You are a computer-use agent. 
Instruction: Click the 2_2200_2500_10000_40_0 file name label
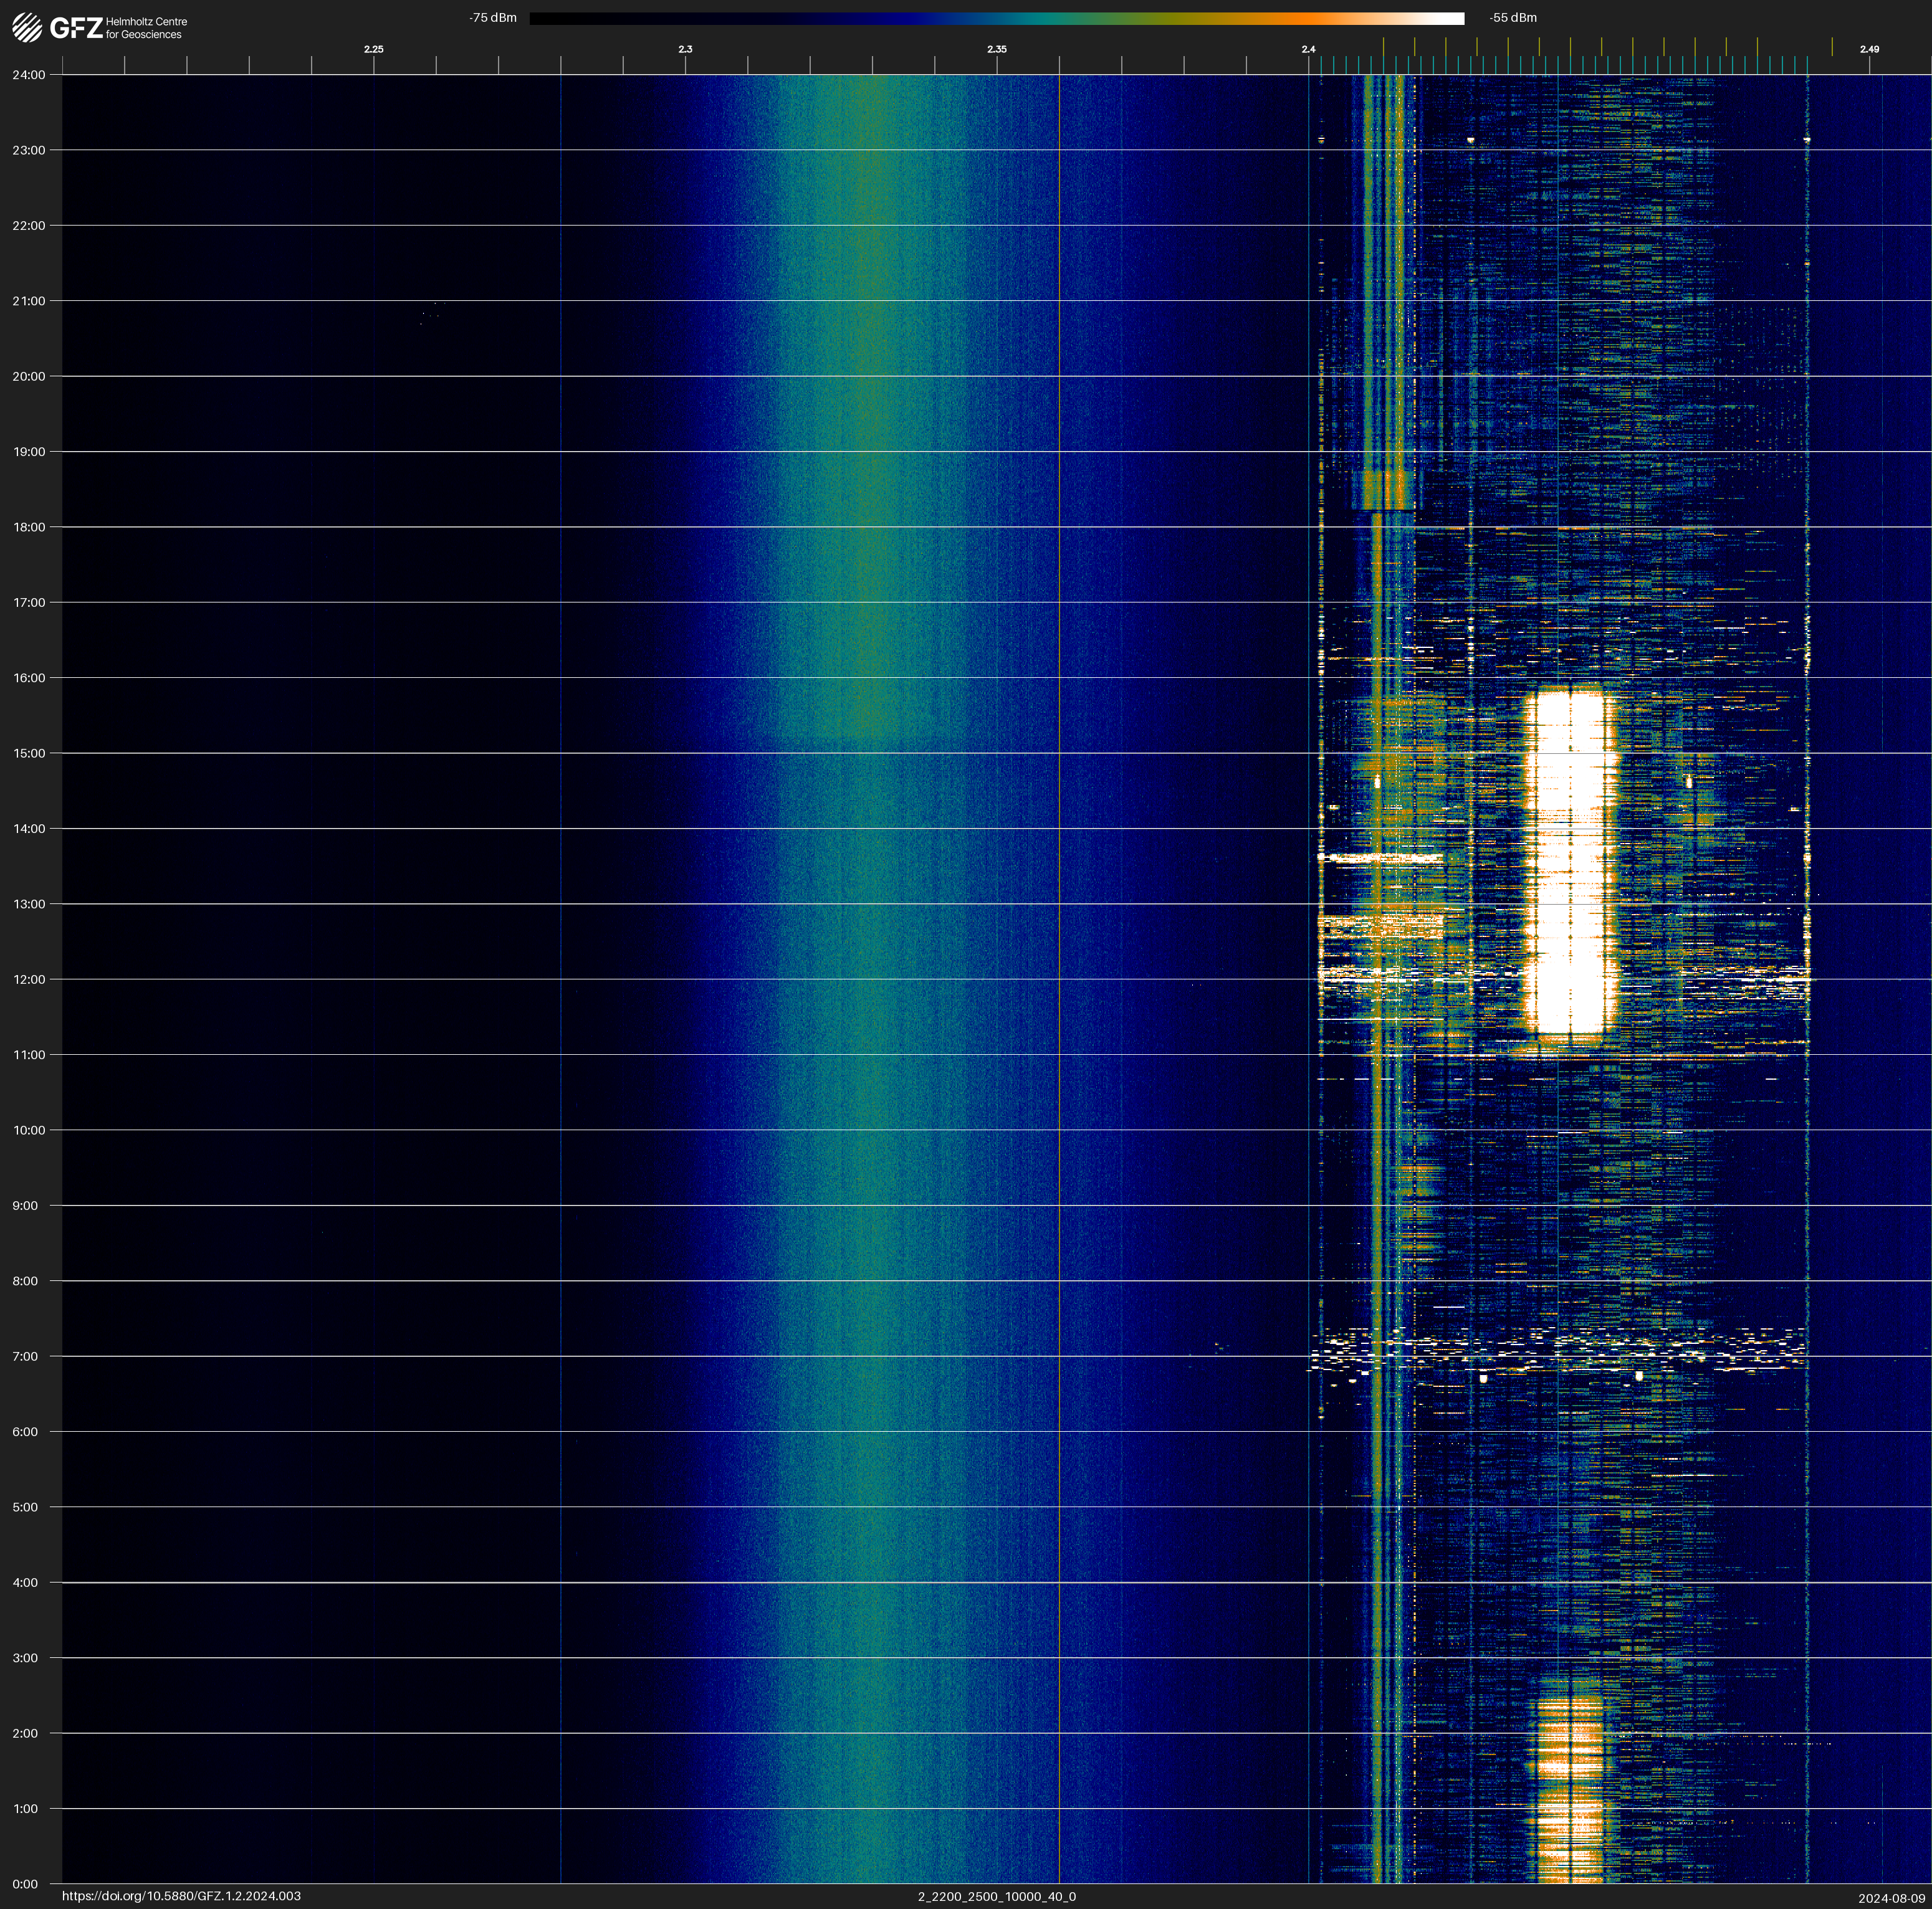(996, 1896)
